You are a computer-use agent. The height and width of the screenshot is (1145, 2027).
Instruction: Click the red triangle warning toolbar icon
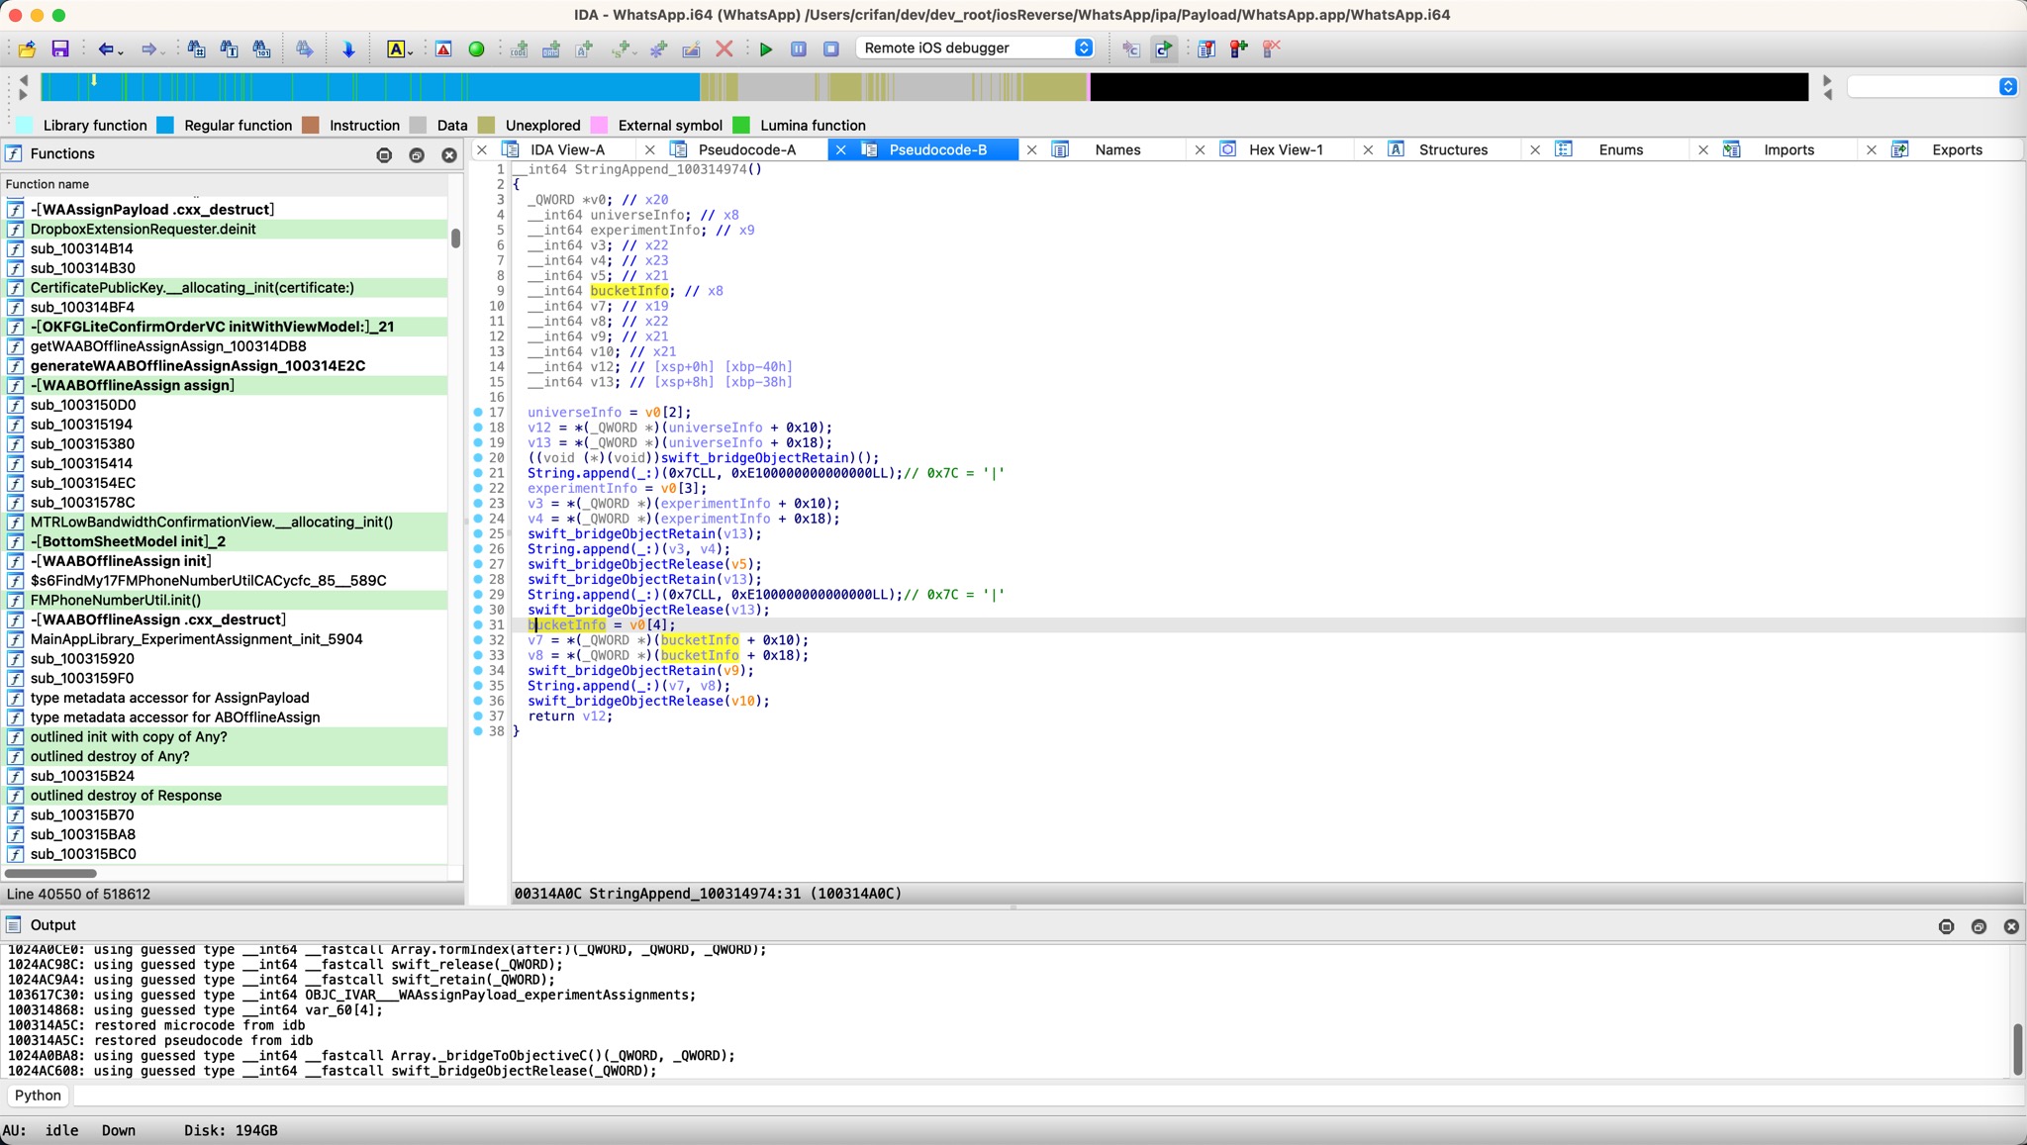(443, 48)
